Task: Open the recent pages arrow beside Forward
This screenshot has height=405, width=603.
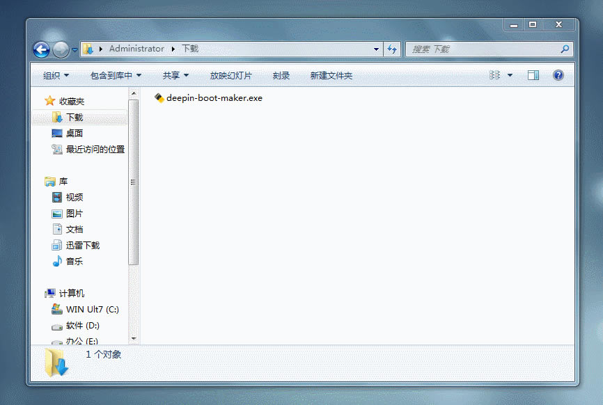Action: pos(75,49)
